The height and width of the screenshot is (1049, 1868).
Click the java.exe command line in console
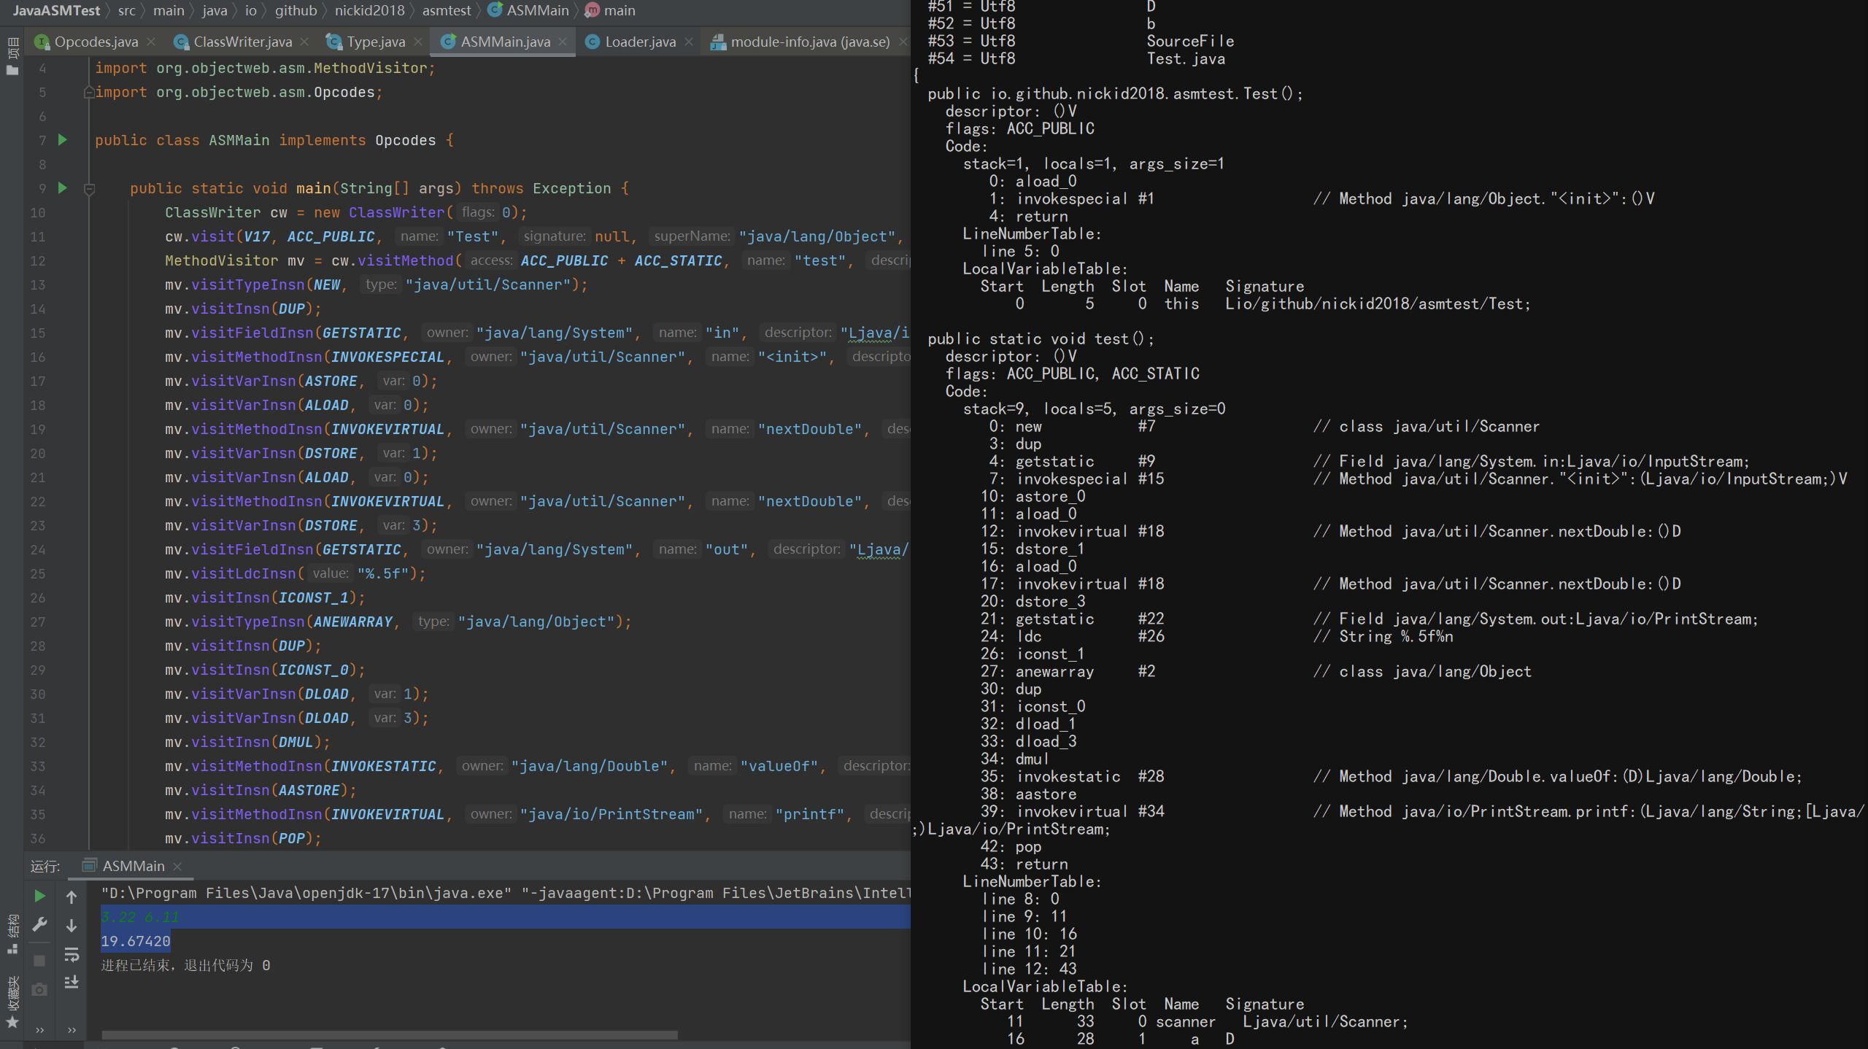(x=505, y=893)
